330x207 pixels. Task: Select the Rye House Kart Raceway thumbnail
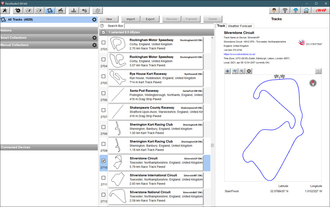pos(117,78)
